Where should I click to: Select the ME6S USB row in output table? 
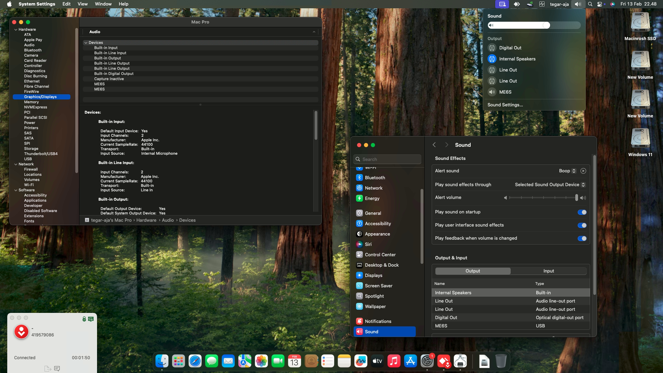click(x=510, y=326)
